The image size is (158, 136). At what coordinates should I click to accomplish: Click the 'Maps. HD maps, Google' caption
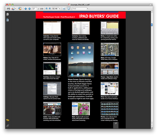(x=109, y=59)
